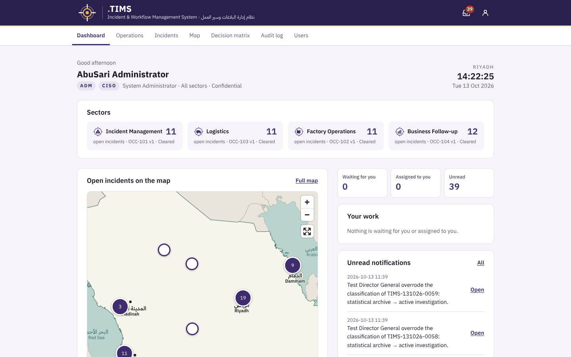Click the TIMS crosshair logo

click(87, 13)
